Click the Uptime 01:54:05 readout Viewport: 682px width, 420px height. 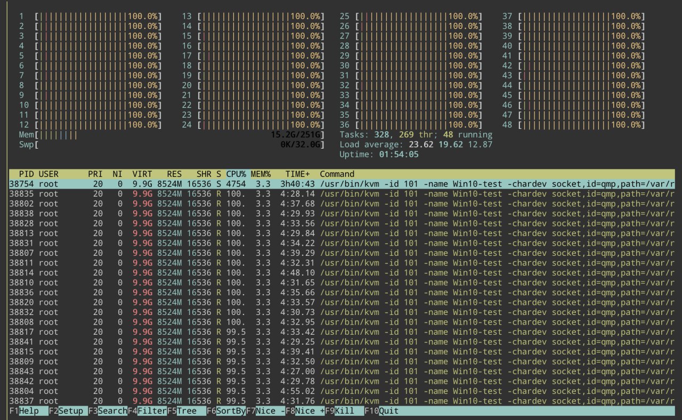379,155
